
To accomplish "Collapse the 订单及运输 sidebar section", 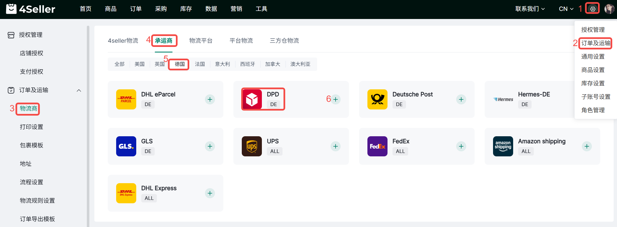I will pos(79,90).
